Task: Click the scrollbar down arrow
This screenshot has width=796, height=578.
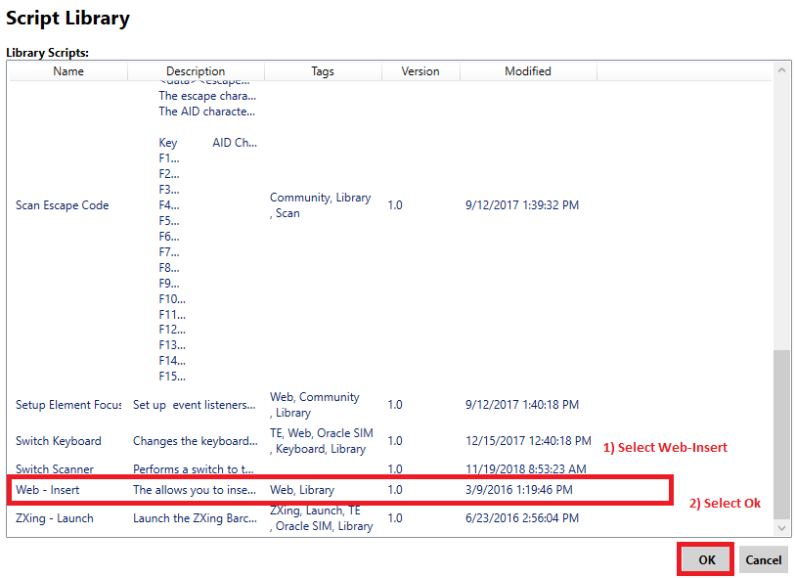Action: click(x=782, y=528)
